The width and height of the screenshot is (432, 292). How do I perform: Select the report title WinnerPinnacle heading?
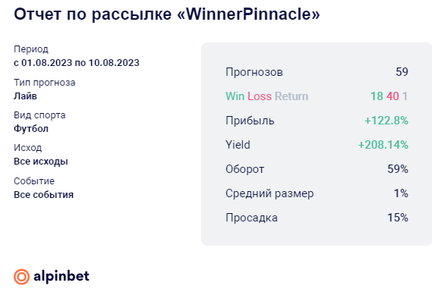coord(167,14)
